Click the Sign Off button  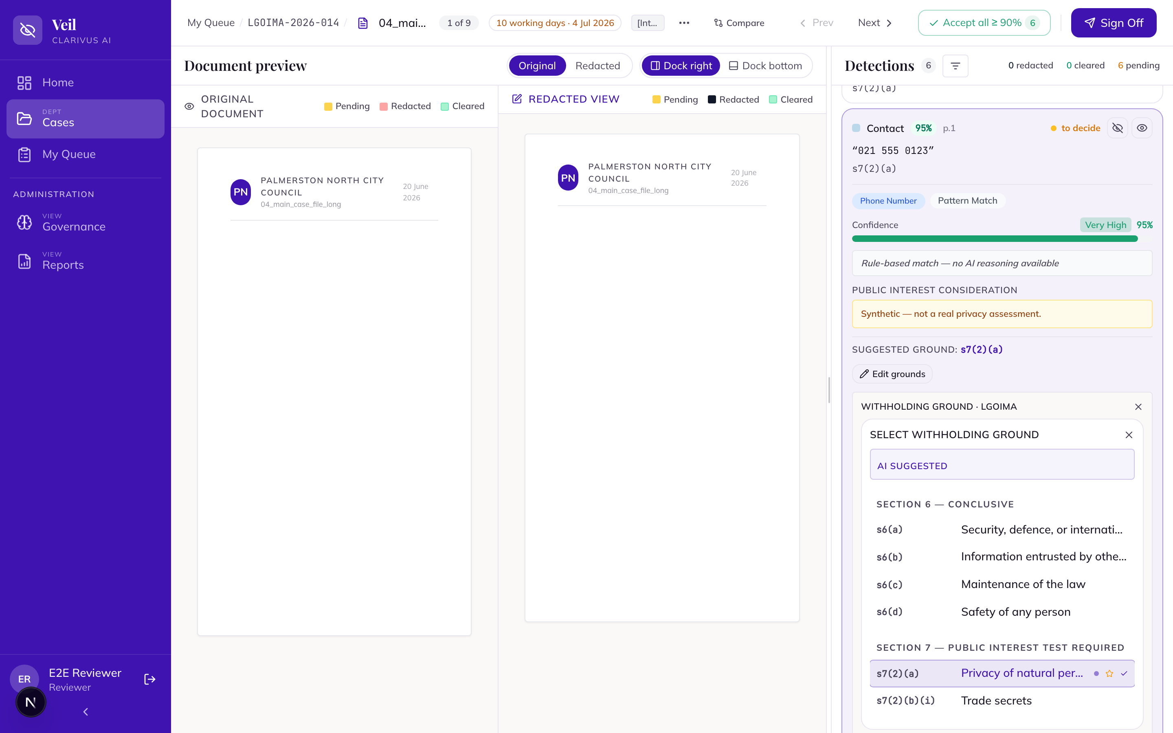[1114, 23]
